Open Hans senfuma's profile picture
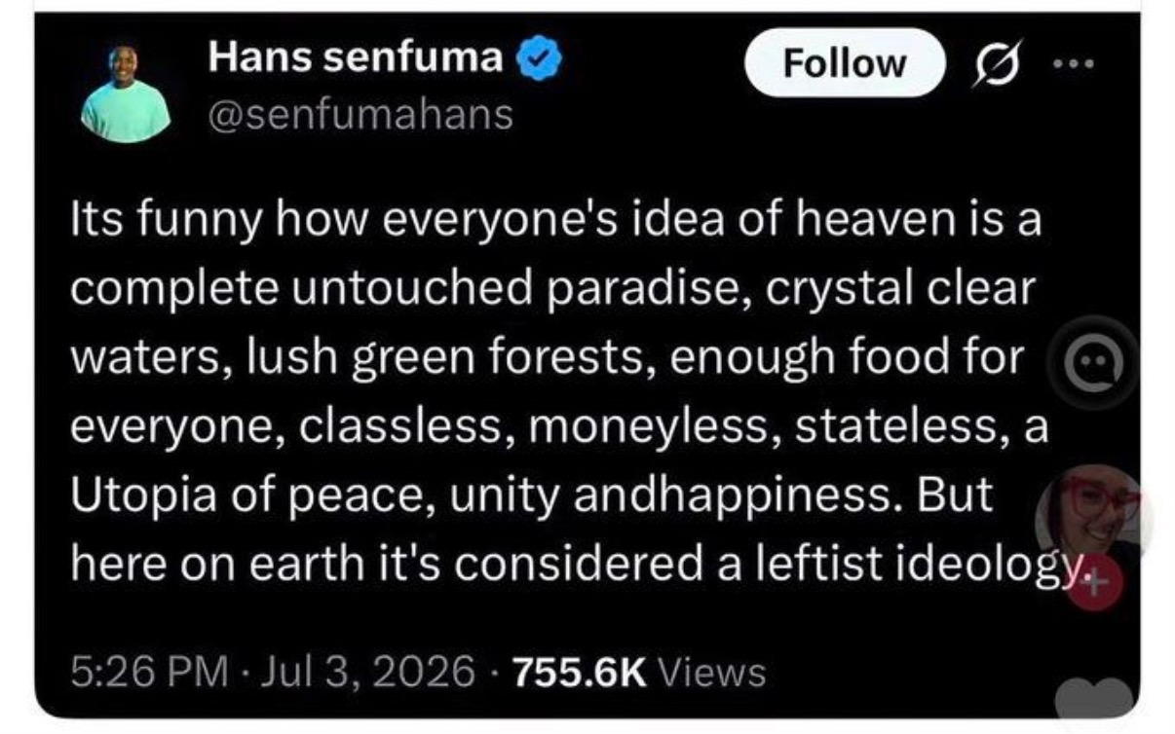The image size is (1175, 734). (125, 92)
